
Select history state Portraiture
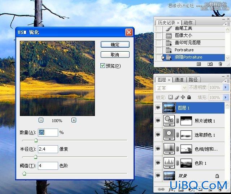194,50
